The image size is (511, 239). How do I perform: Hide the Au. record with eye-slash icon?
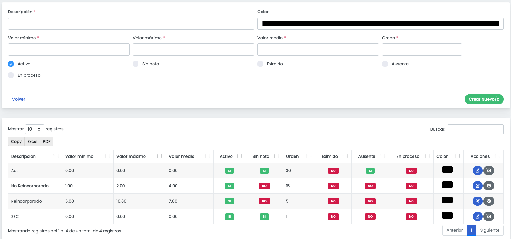coord(489,171)
